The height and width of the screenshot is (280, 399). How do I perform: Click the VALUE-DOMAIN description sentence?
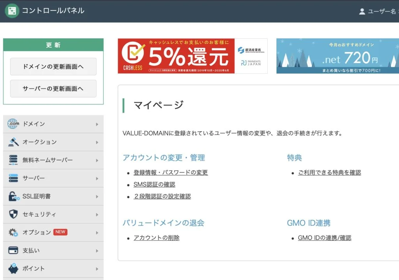[233, 133]
